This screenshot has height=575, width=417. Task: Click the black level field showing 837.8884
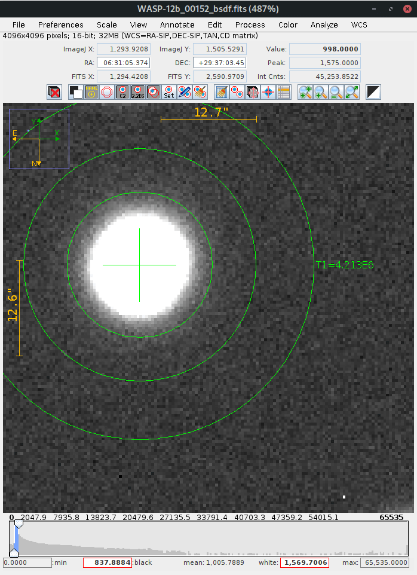108,562
